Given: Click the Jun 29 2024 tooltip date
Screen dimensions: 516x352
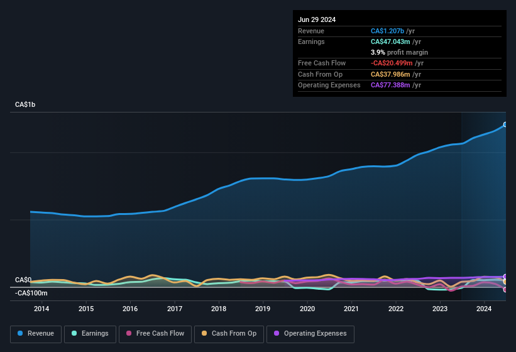Looking at the screenshot, I should 317,19.
